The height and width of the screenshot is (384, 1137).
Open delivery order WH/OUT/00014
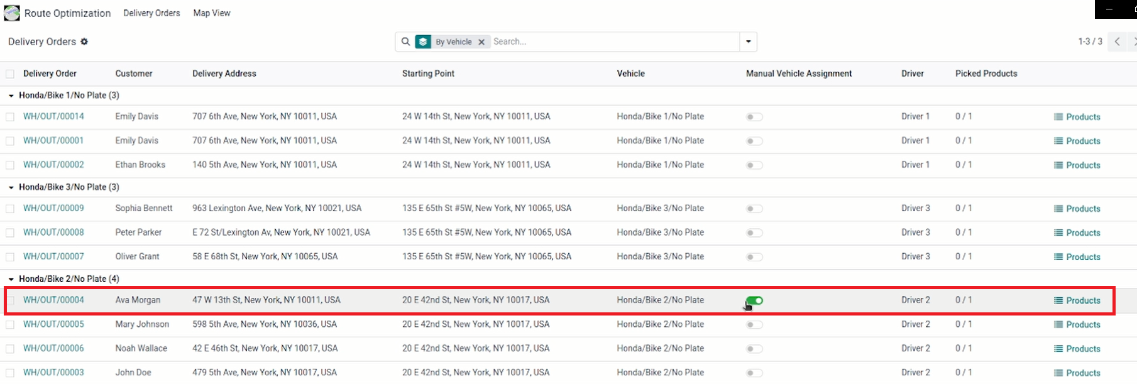(x=53, y=116)
